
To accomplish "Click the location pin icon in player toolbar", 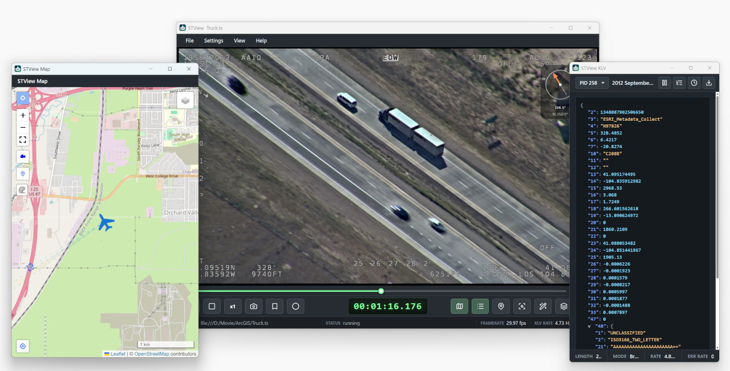I will (x=501, y=306).
